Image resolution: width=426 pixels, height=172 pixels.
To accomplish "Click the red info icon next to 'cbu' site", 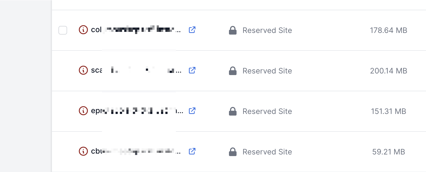I will [x=83, y=151].
